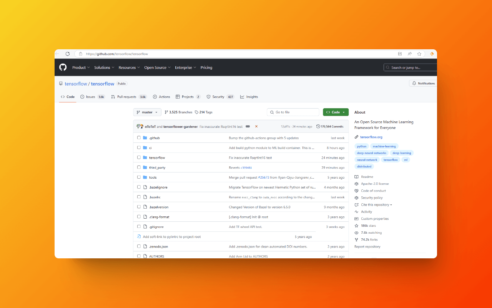Click the machine-learning topic tag
The image size is (492, 308).
(384, 146)
